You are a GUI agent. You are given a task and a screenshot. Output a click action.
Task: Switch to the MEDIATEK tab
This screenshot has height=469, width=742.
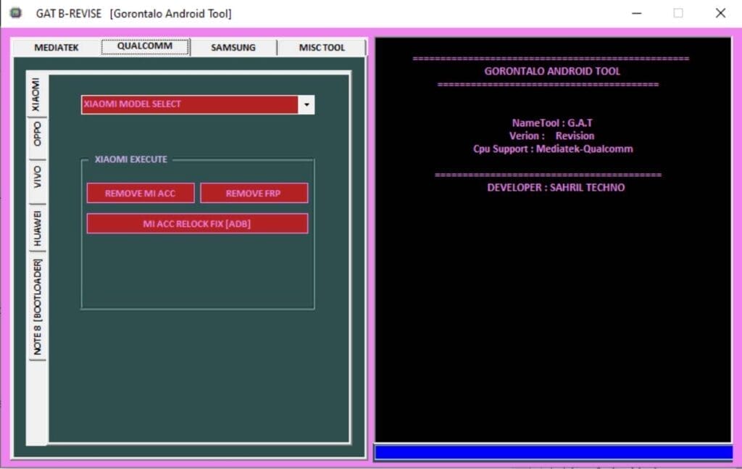point(56,47)
